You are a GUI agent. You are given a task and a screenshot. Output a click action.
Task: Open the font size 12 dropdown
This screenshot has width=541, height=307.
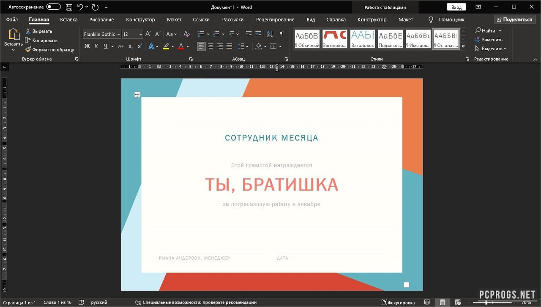pyautogui.click(x=140, y=34)
